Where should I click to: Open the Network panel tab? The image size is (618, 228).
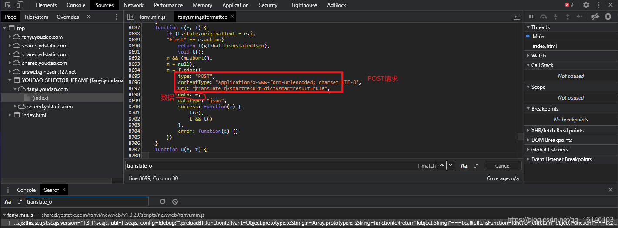click(x=134, y=5)
